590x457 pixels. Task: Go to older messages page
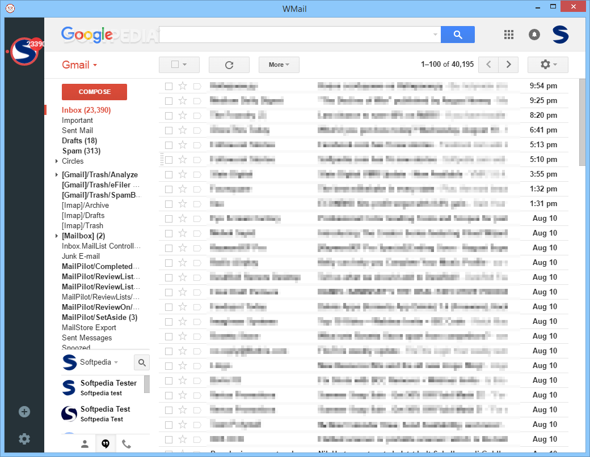(509, 65)
